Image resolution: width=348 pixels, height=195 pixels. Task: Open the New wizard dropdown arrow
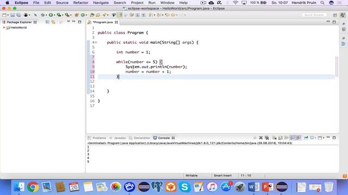8,15
